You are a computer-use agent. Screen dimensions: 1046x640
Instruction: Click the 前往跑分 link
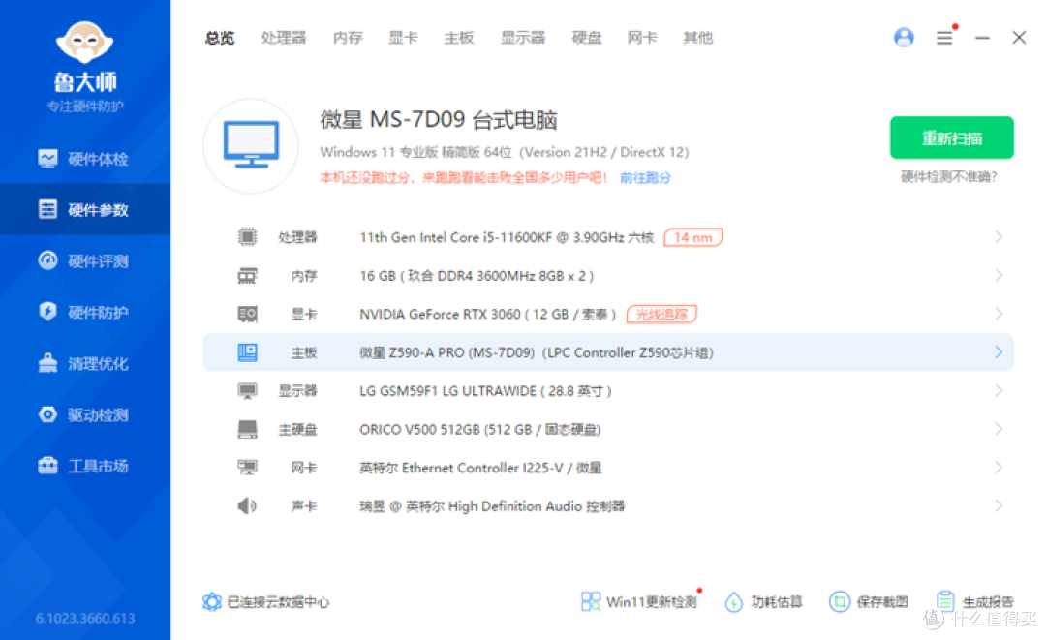(646, 178)
